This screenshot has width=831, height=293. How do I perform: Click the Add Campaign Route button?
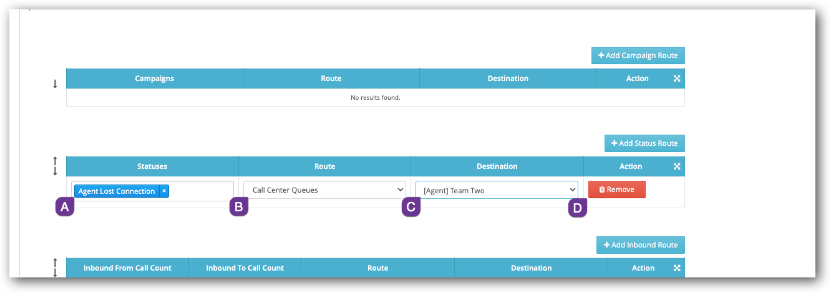[638, 55]
